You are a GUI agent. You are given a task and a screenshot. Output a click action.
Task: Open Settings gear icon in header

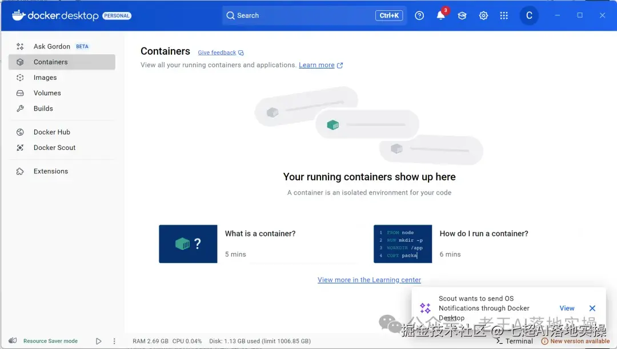(x=483, y=16)
